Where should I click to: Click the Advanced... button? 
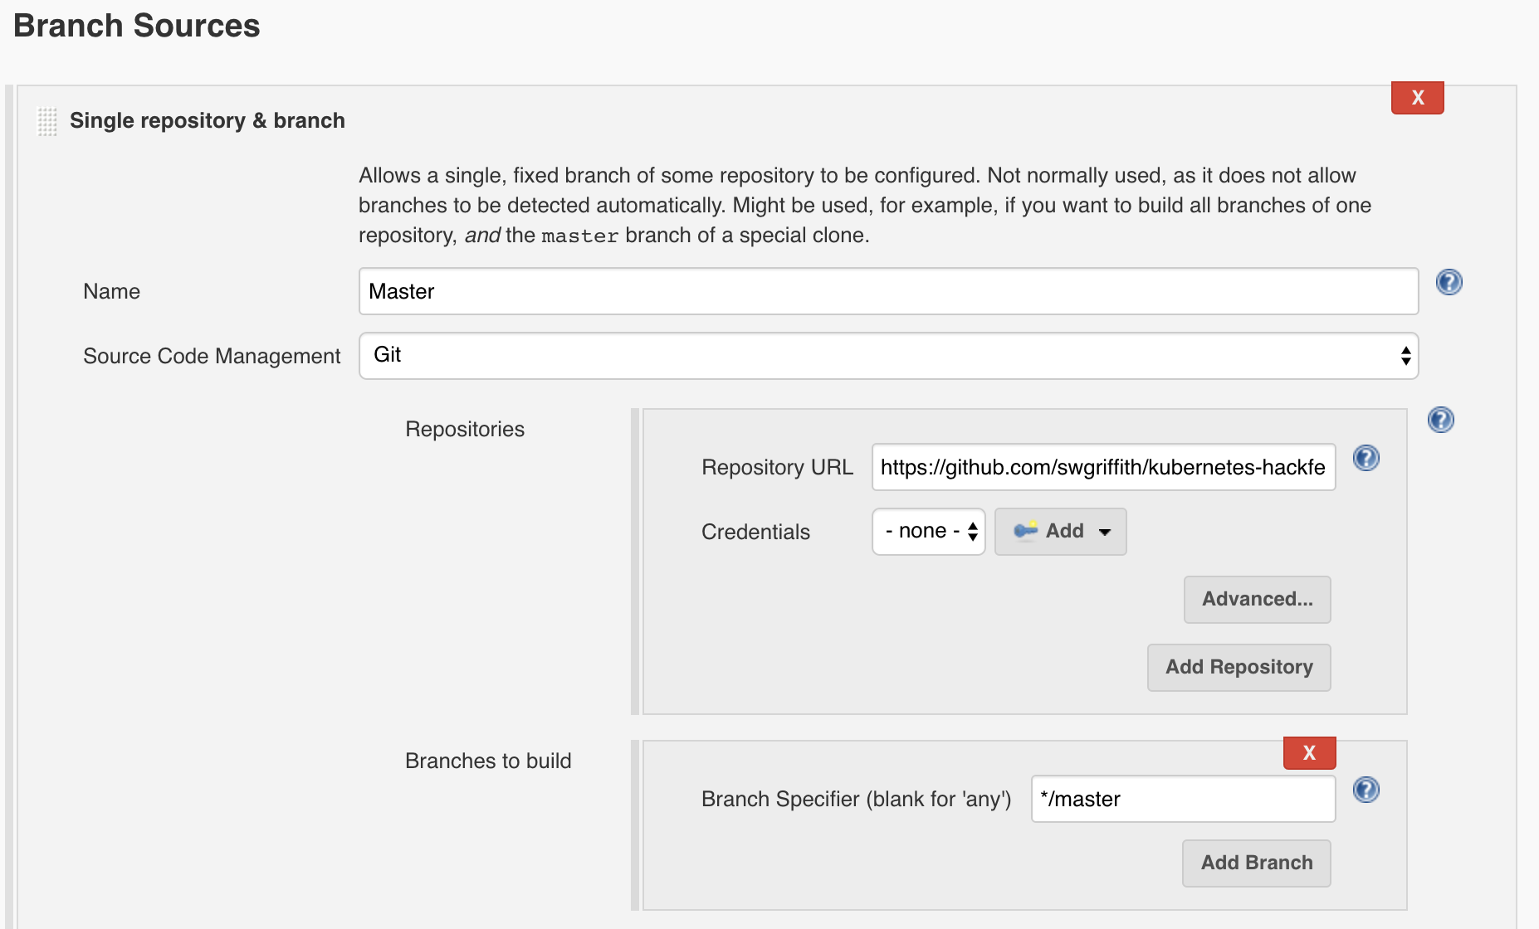pos(1257,600)
